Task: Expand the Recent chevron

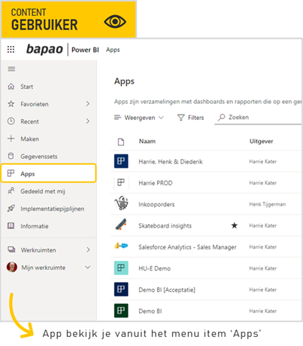Action: coord(88,121)
